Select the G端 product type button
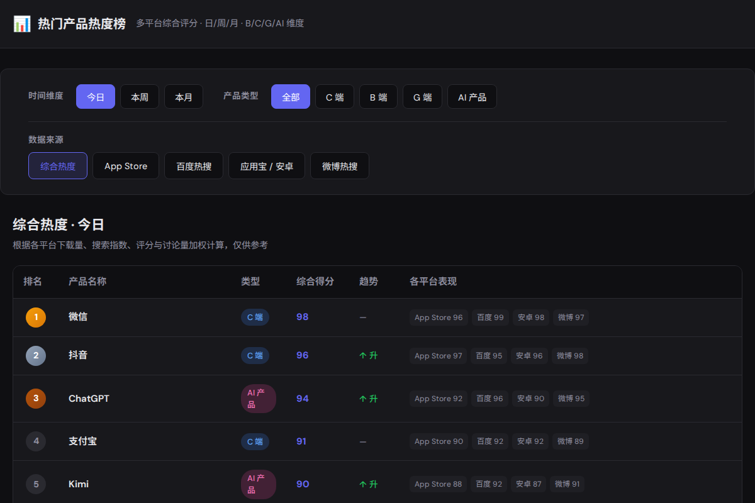This screenshot has height=503, width=755. pos(422,96)
